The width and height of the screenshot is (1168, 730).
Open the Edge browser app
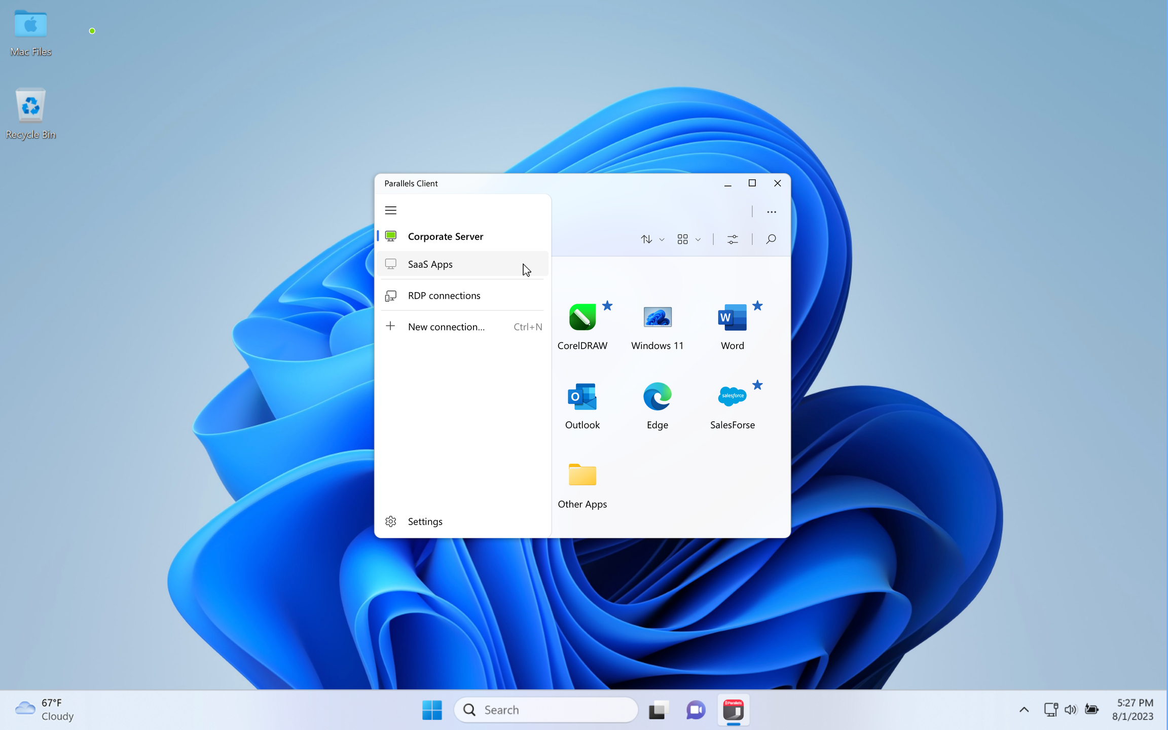pyautogui.click(x=657, y=397)
